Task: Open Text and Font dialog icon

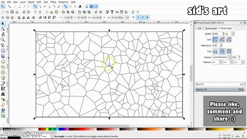Action: tap(112, 12)
